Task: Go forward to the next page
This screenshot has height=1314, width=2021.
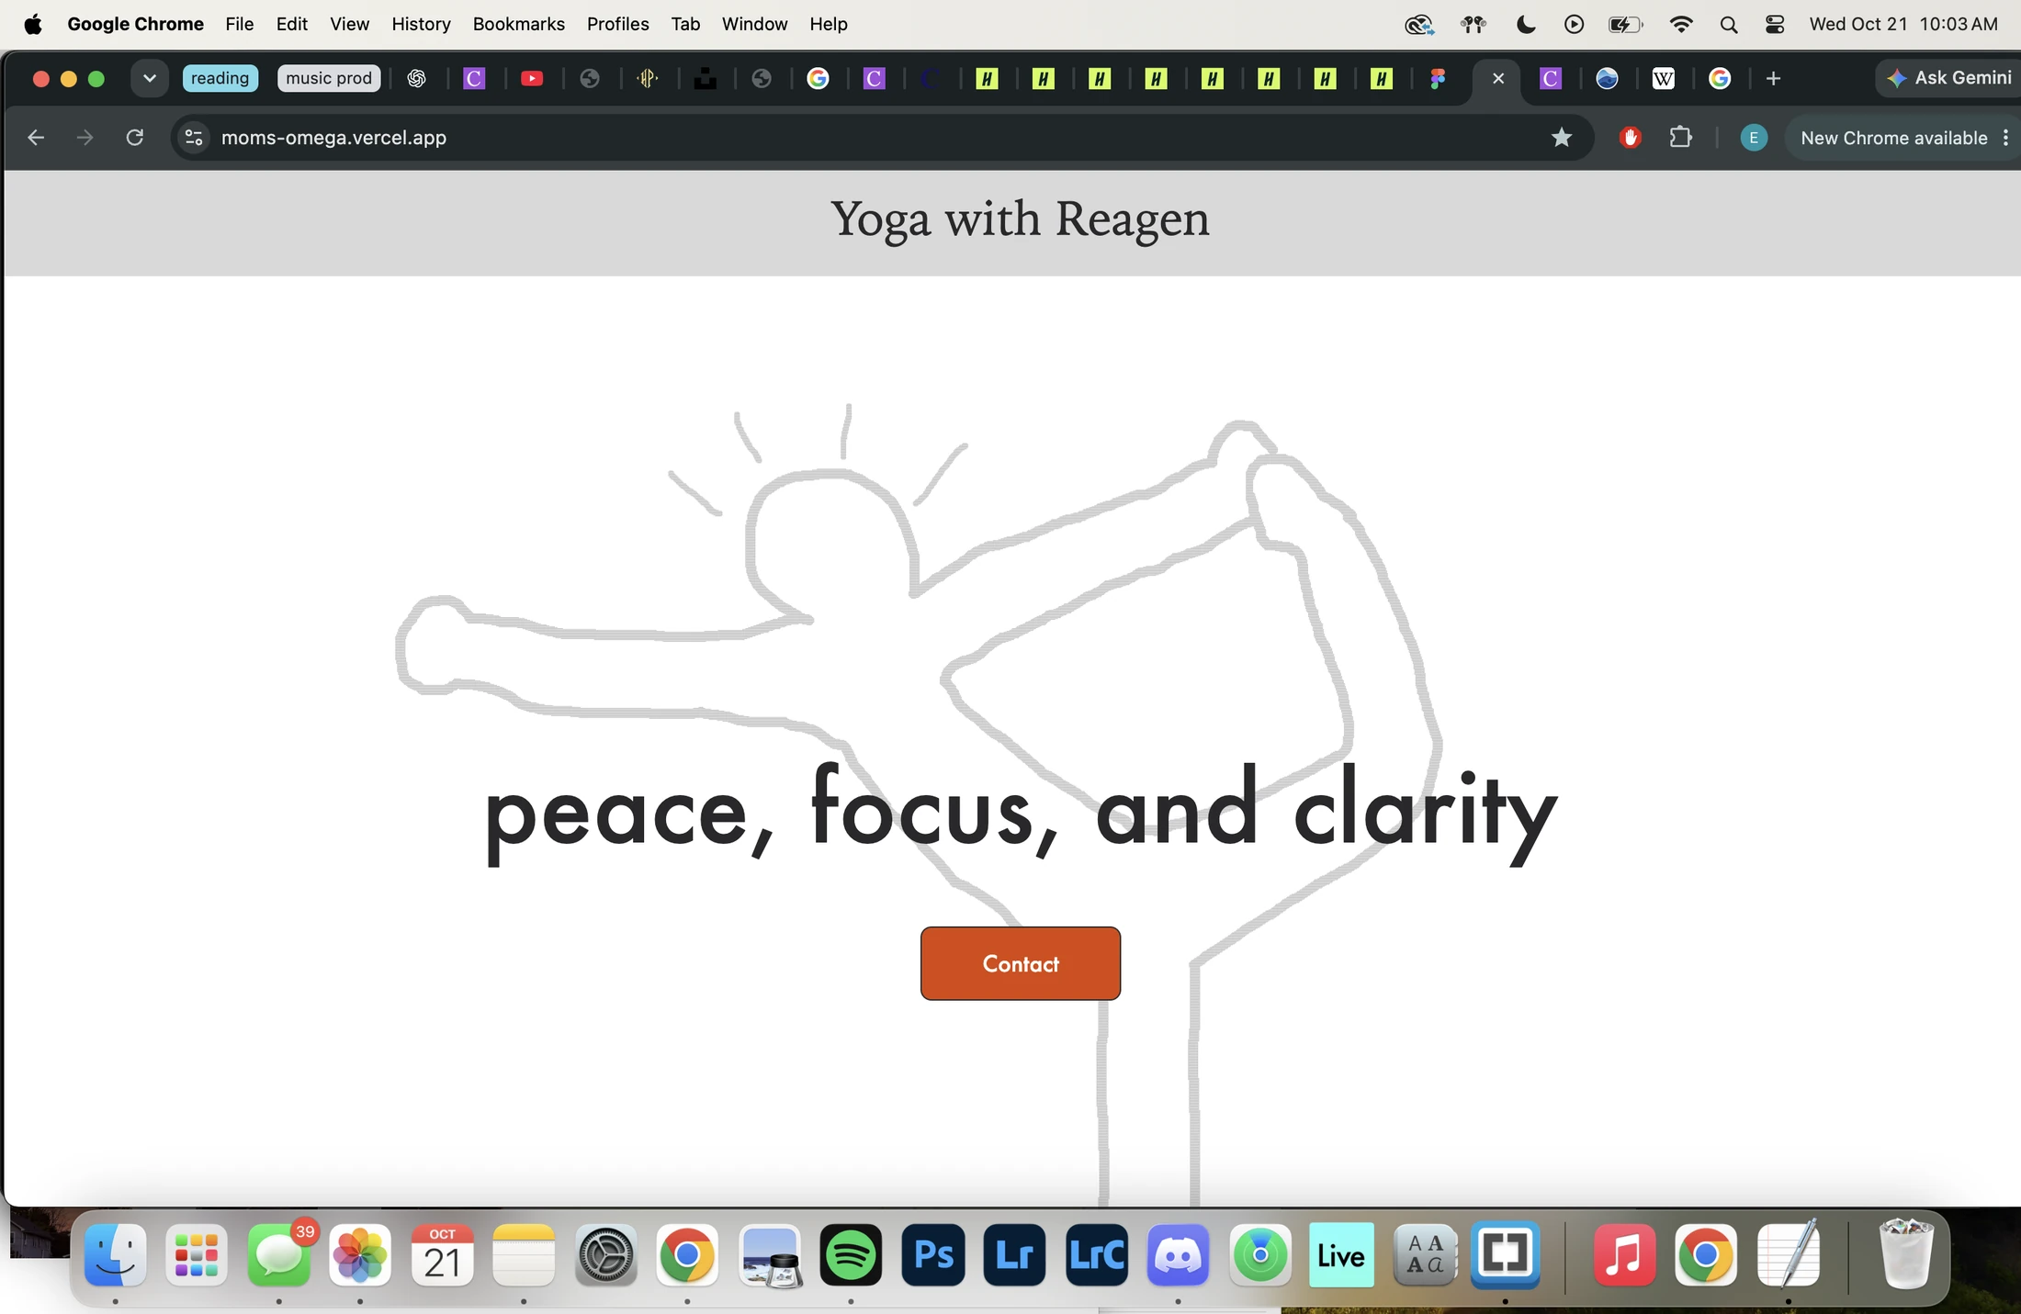Action: pyautogui.click(x=85, y=137)
